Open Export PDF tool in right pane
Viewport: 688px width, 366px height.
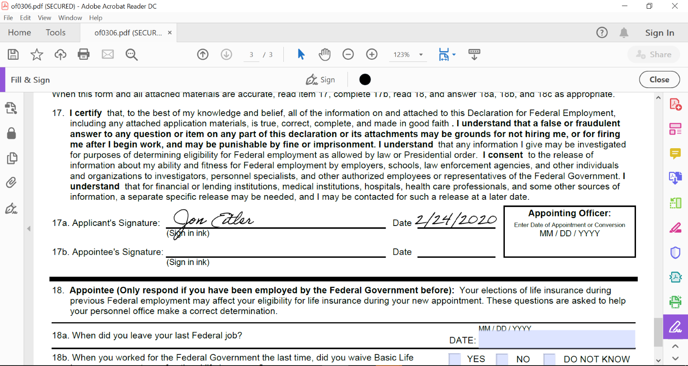675,178
